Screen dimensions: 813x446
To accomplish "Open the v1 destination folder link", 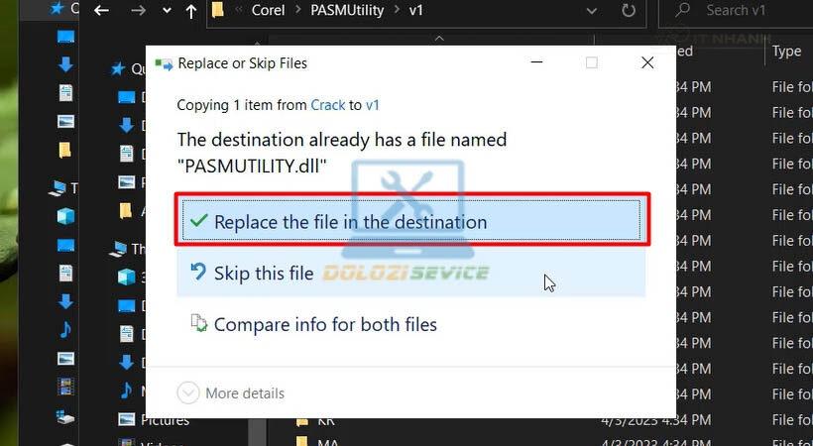I will pyautogui.click(x=373, y=105).
